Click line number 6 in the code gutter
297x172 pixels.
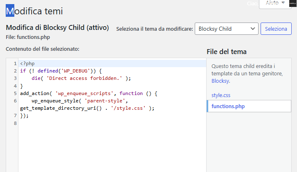[x=15, y=101]
